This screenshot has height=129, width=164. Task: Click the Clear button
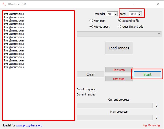tap(91, 74)
